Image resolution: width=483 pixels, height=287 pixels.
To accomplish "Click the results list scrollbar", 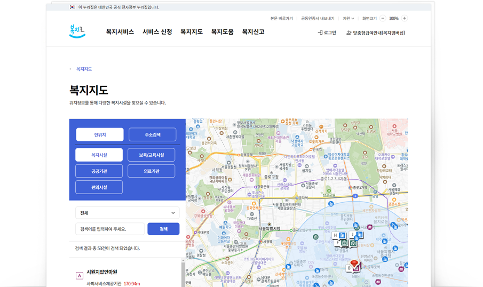I will (183, 273).
